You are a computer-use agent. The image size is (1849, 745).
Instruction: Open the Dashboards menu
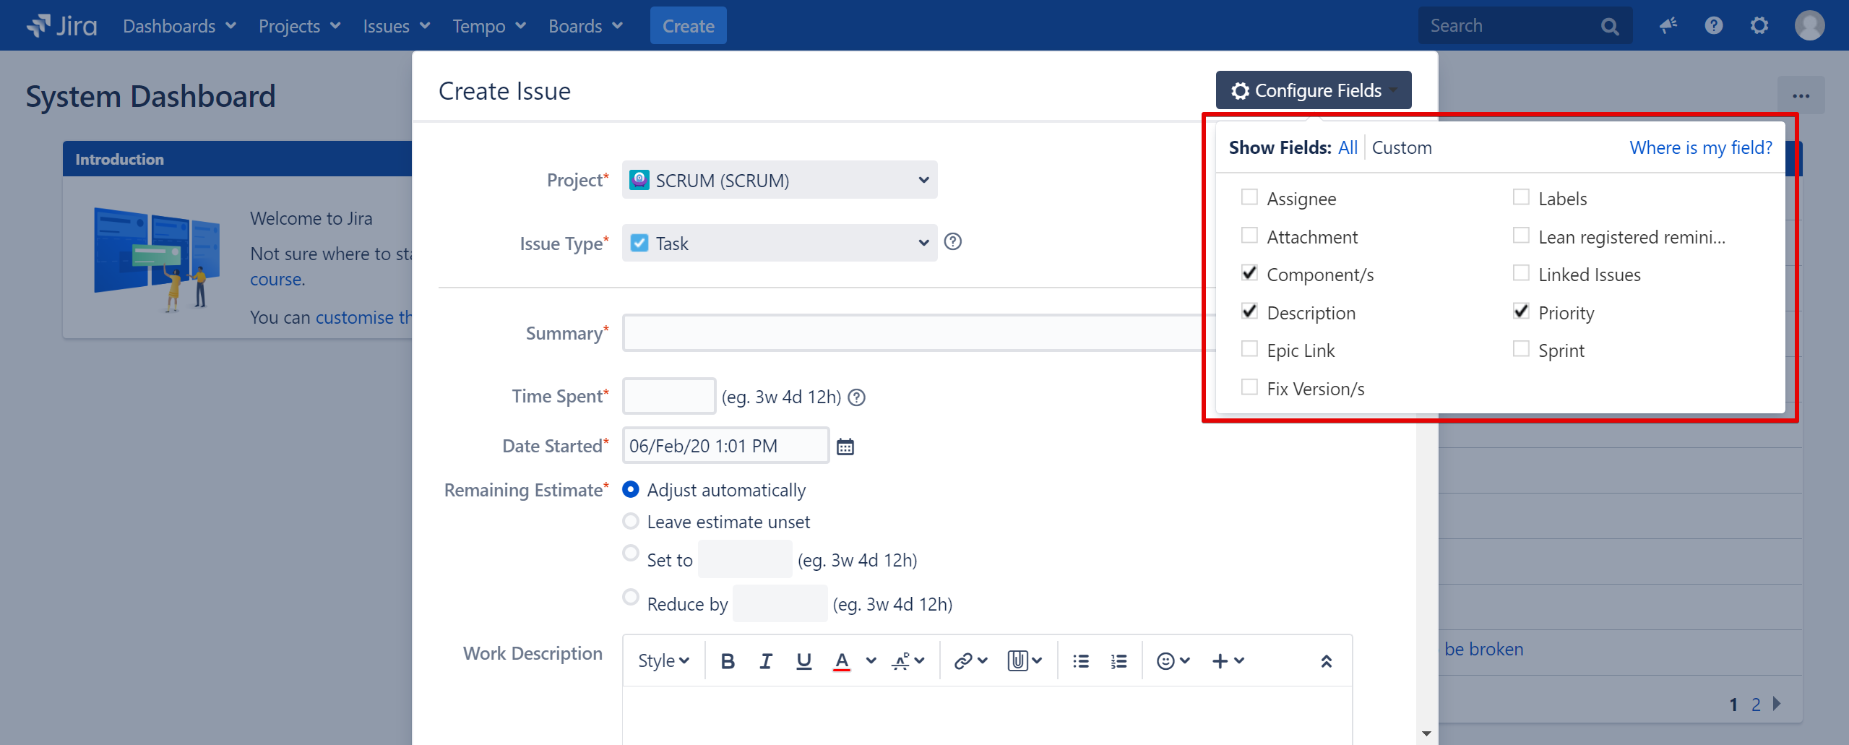180,26
